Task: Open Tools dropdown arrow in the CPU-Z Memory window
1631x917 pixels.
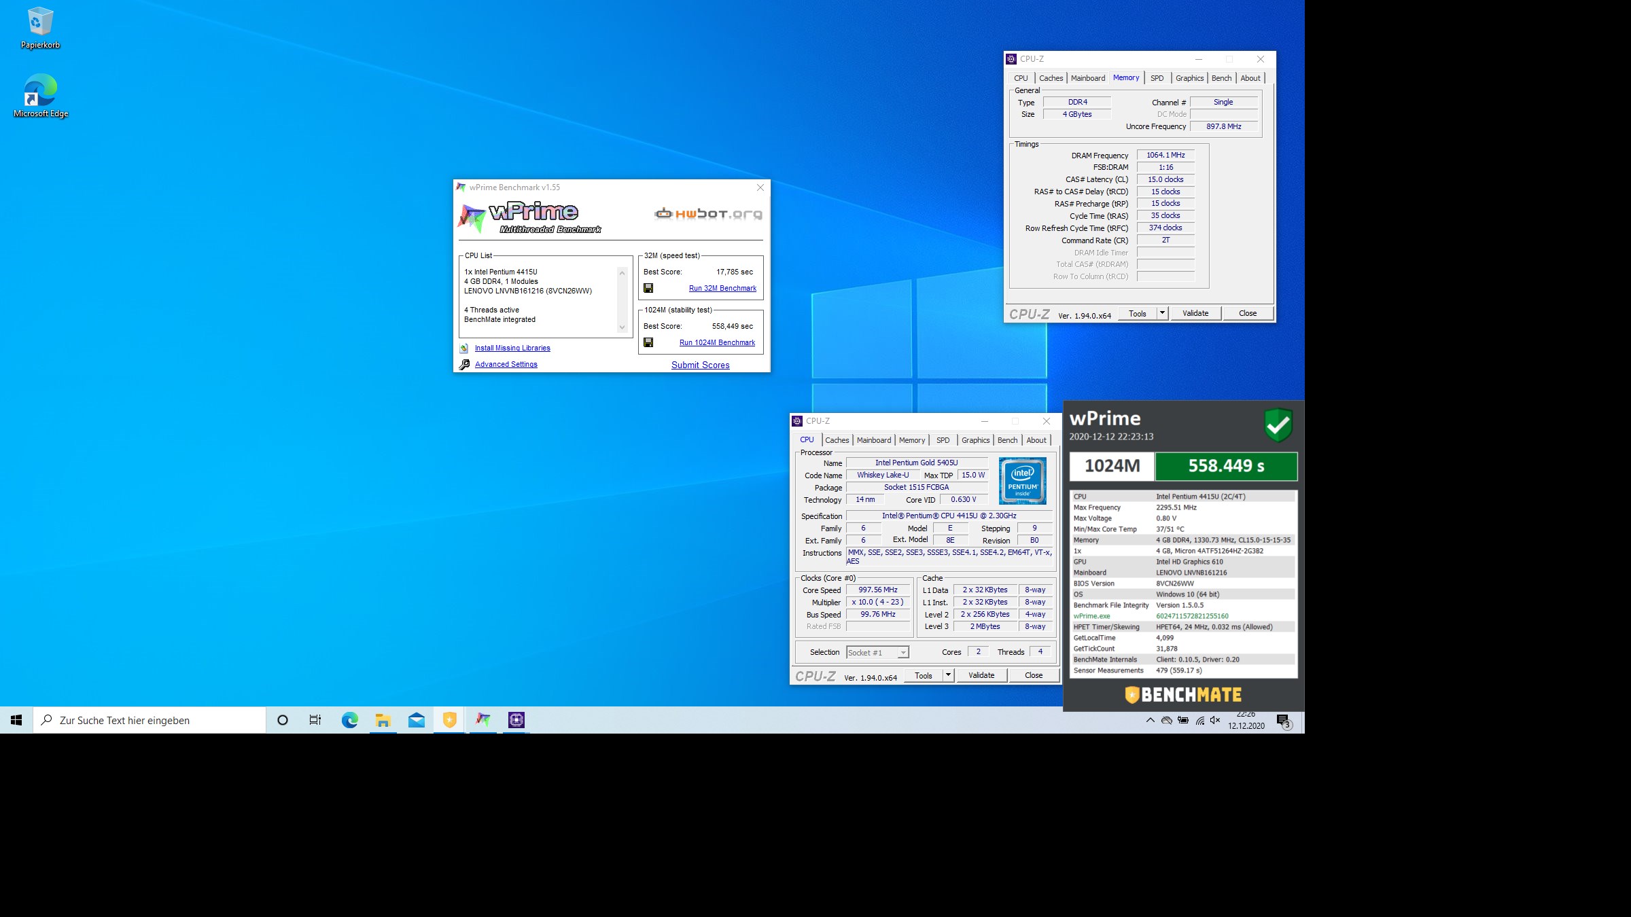Action: click(1162, 313)
